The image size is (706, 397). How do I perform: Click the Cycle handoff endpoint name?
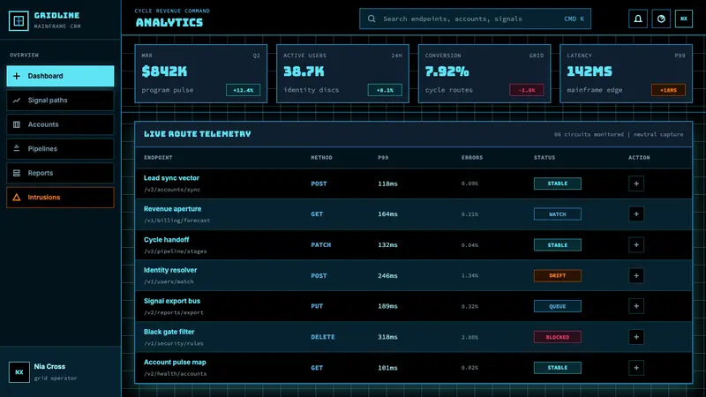166,239
